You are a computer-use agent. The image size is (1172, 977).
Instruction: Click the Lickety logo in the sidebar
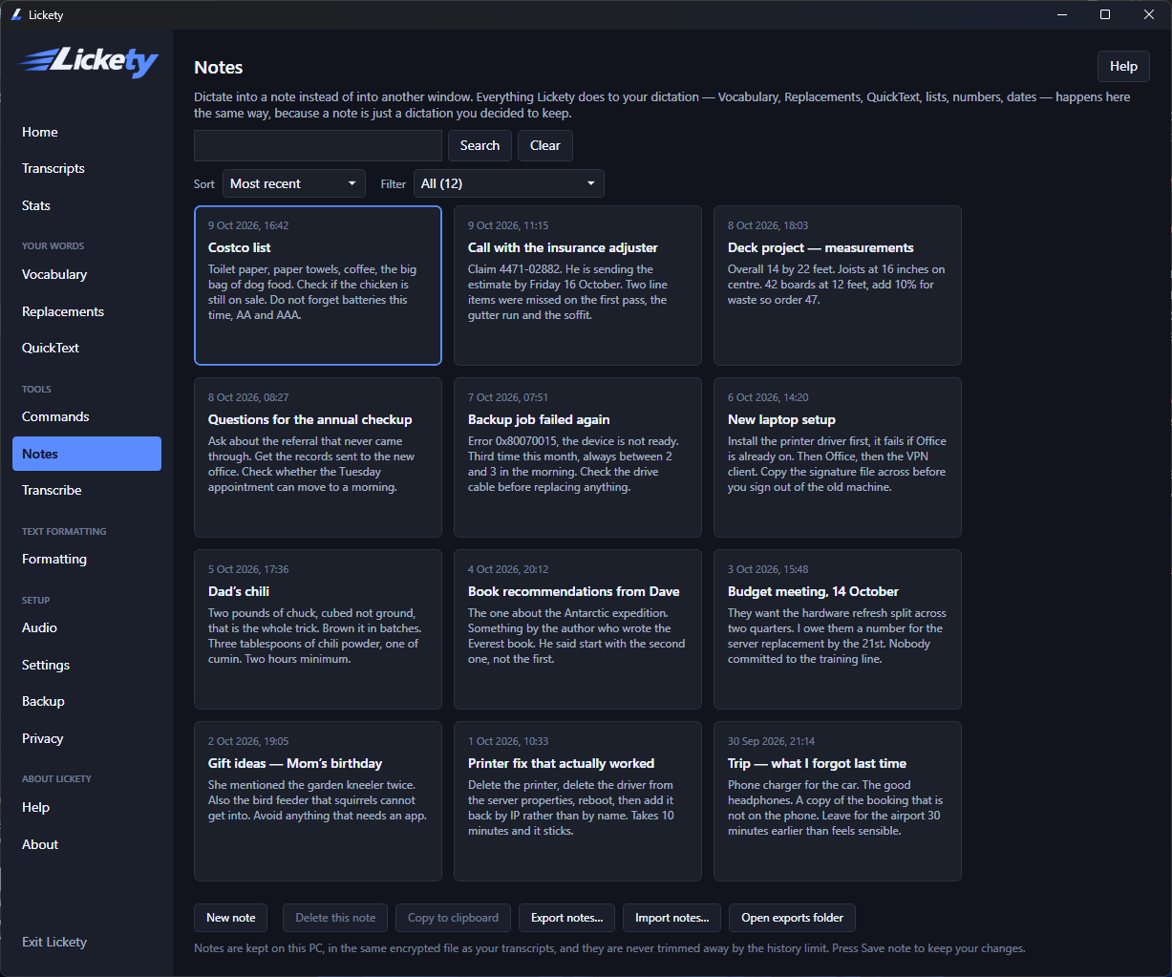pyautogui.click(x=89, y=62)
